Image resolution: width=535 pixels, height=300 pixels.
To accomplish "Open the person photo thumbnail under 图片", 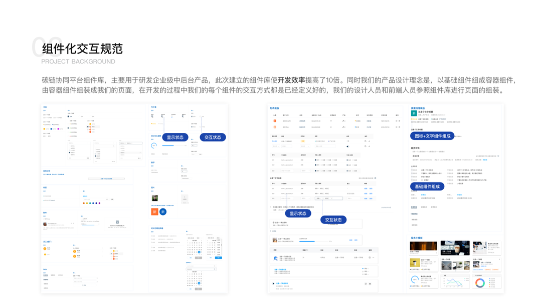I will pos(154,198).
